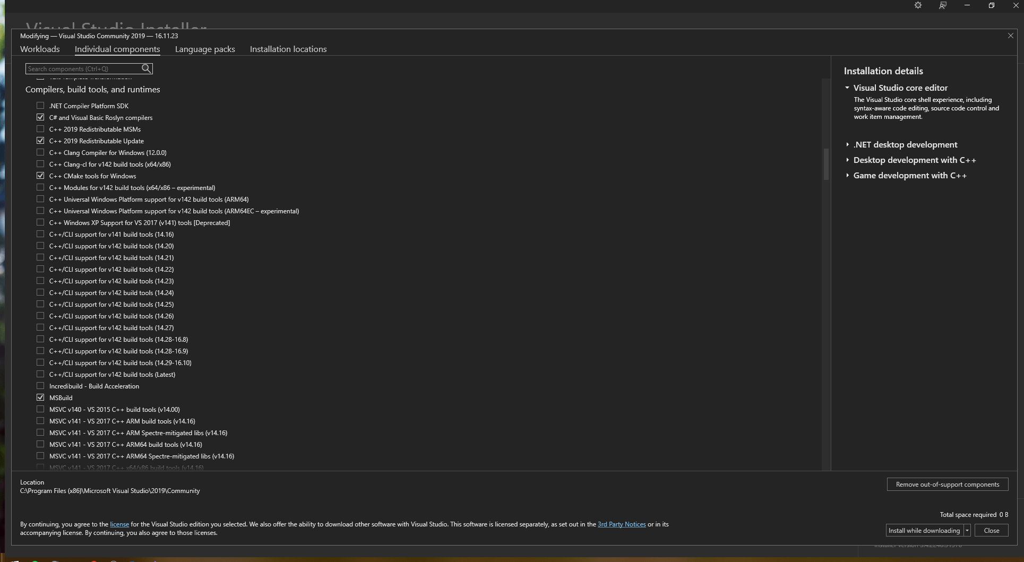Open the Language packs tab
1024x562 pixels.
coord(205,49)
